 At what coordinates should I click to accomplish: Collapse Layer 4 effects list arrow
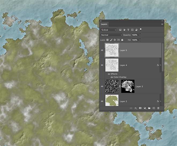pyautogui.click(x=160, y=65)
